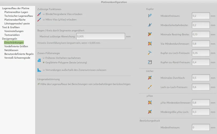217x134 pixels.
Task: Click the Mindestleiterbahnbreite track width icon
Action: (150, 25)
